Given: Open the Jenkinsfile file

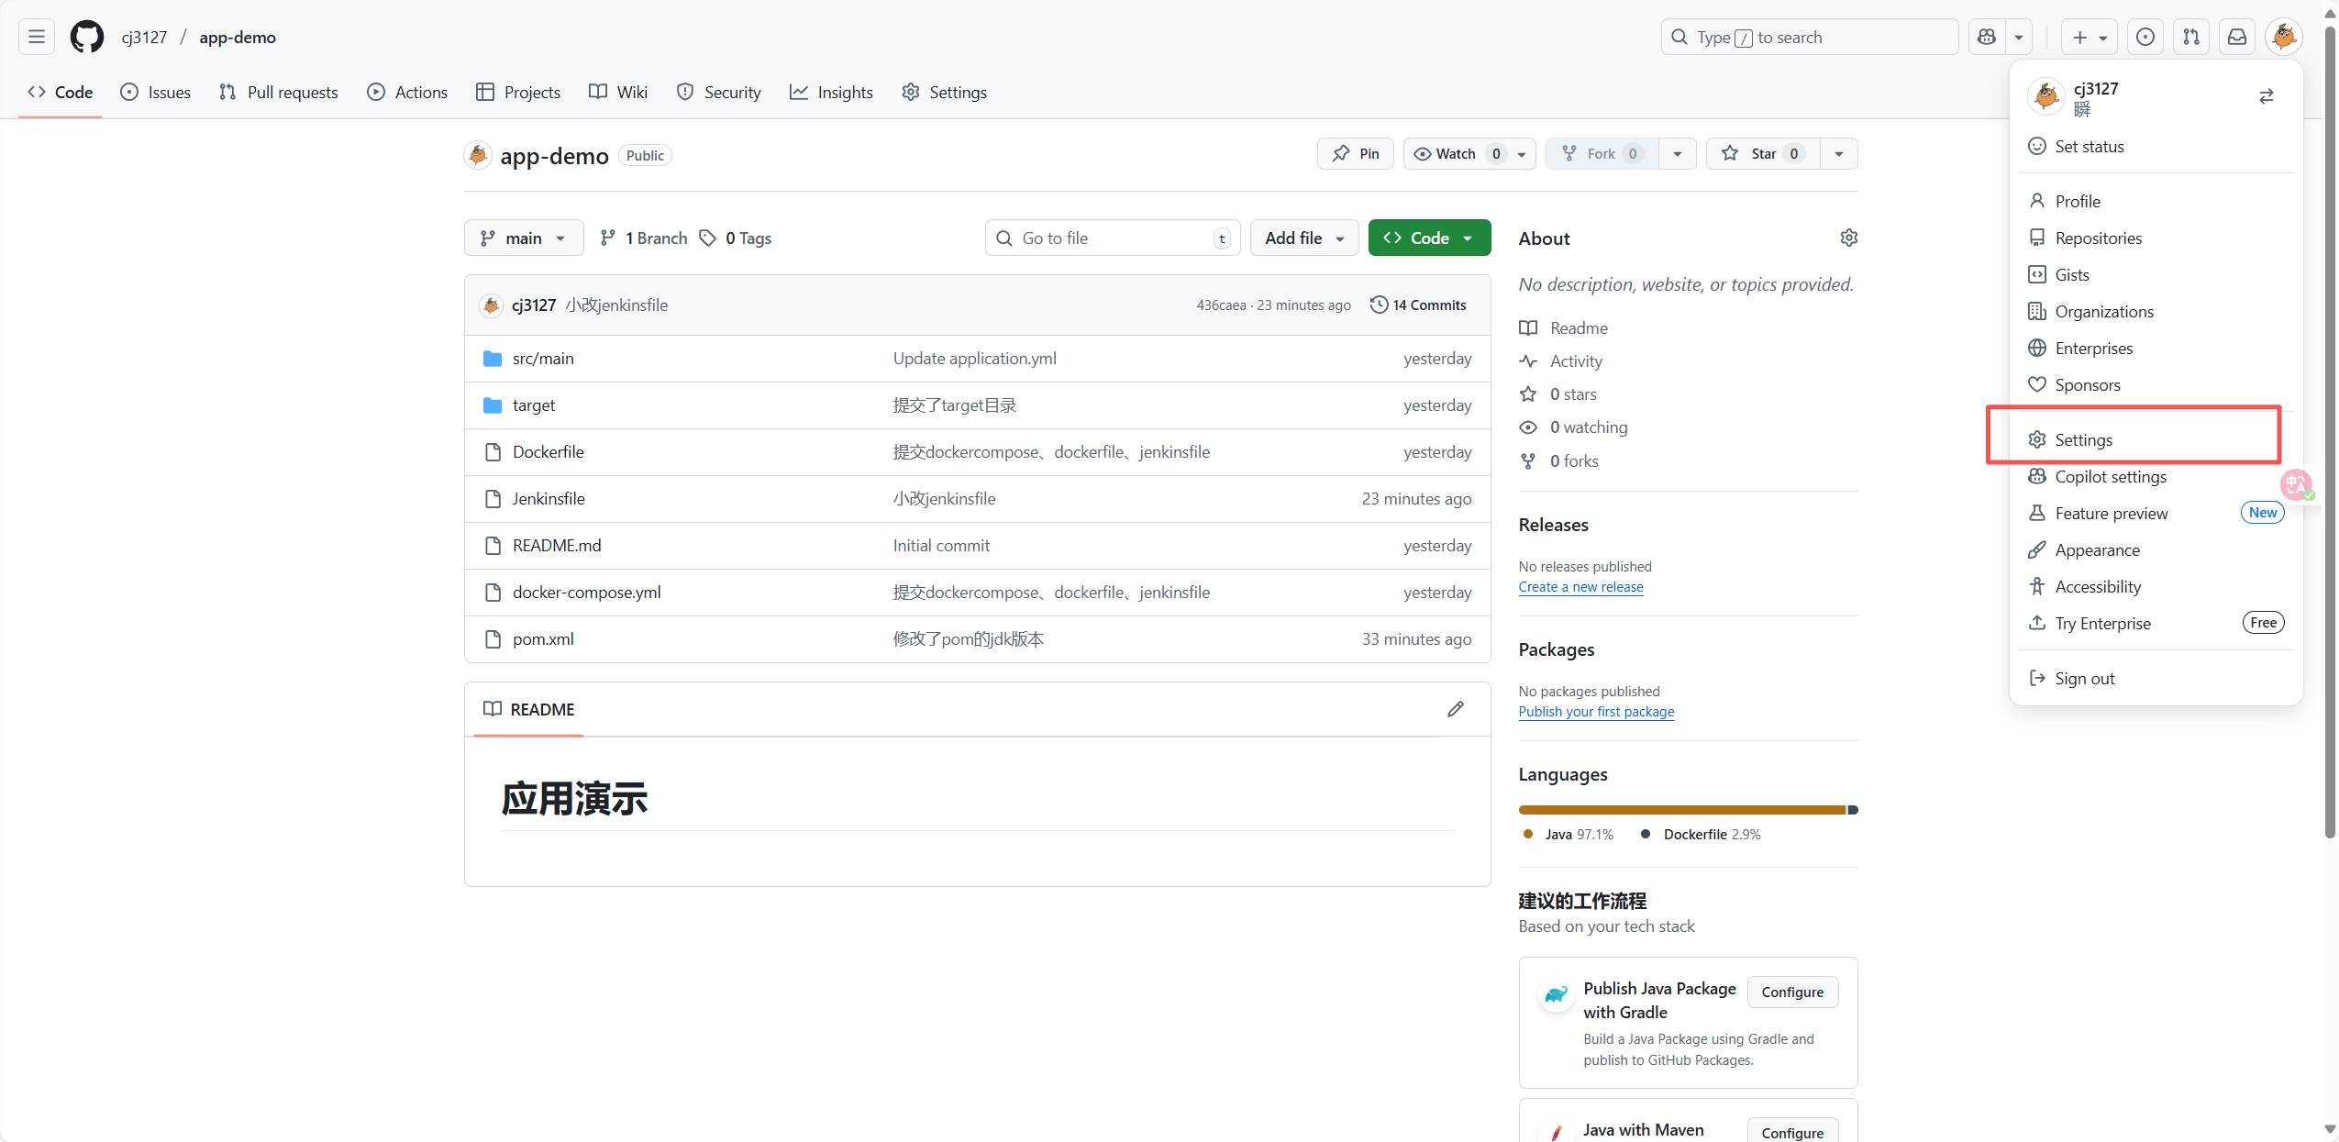Looking at the screenshot, I should point(549,499).
